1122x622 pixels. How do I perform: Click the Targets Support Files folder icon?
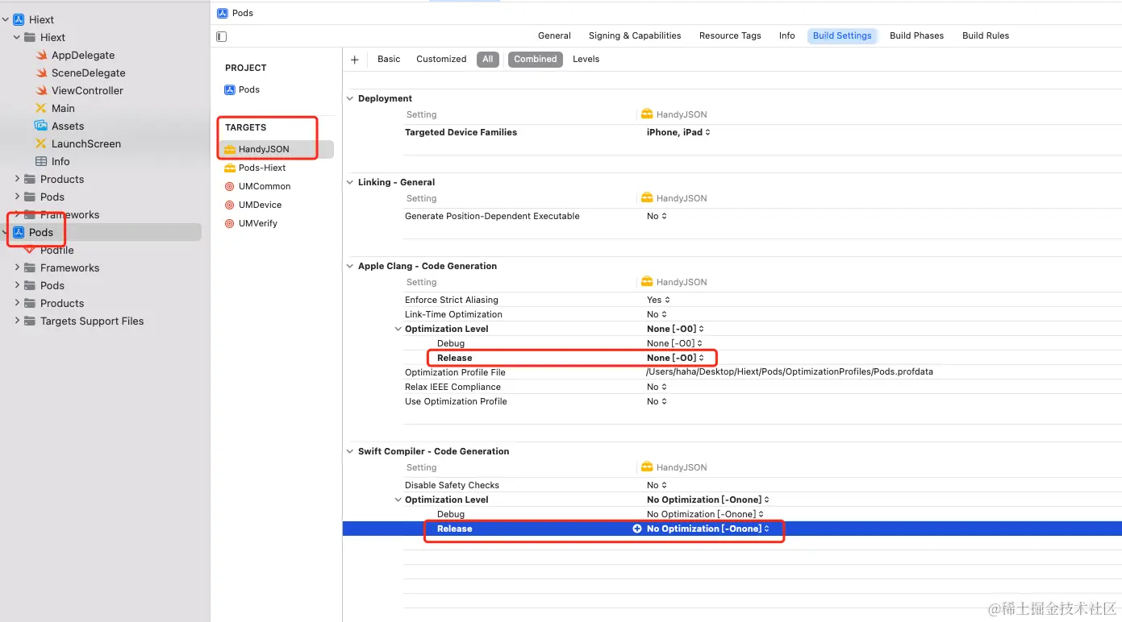(30, 321)
